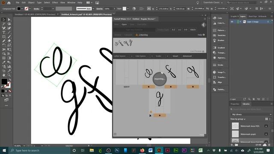Open the Stroke panel
The width and height of the screenshot is (274, 154).
pyautogui.click(x=218, y=65)
